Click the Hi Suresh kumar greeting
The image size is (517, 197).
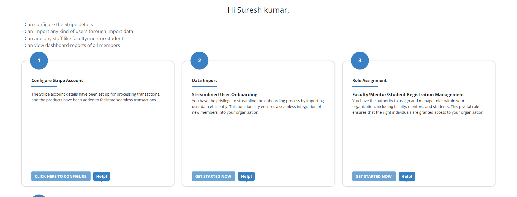(258, 10)
